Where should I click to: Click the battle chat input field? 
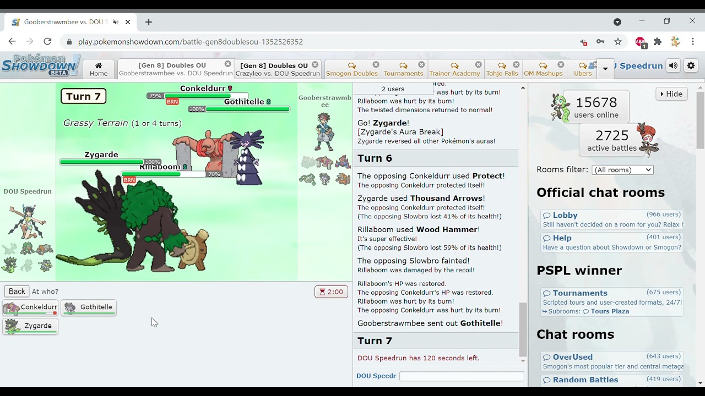pos(462,376)
